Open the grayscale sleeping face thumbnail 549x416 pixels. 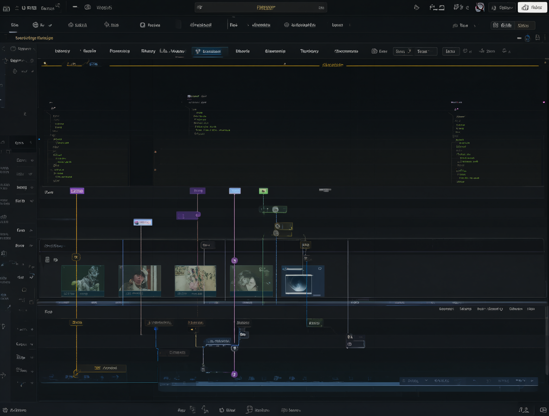[251, 281]
